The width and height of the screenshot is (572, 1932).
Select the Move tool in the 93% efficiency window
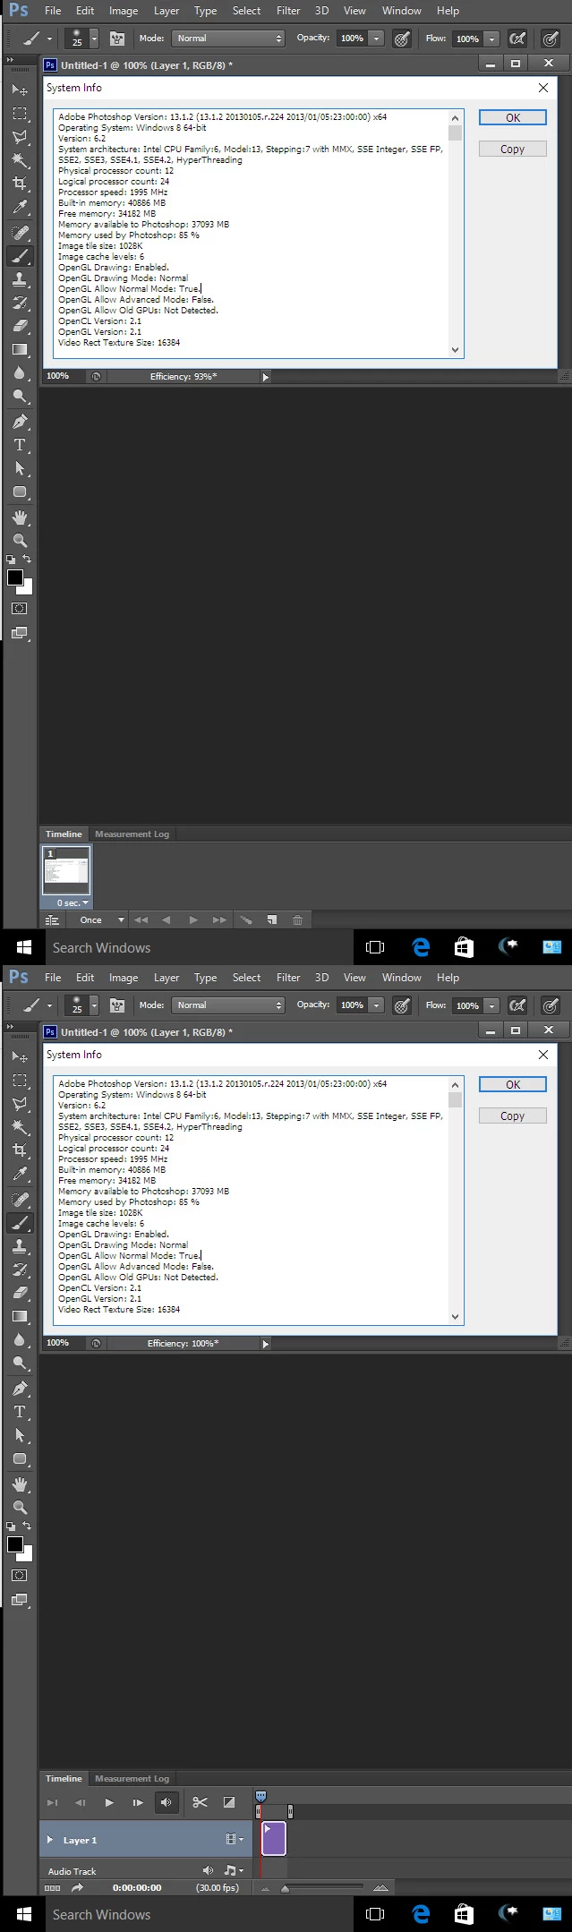point(19,90)
